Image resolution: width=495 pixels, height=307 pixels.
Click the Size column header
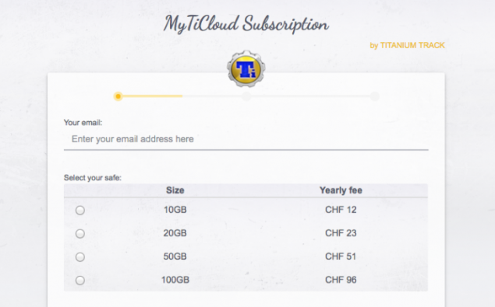tap(175, 190)
